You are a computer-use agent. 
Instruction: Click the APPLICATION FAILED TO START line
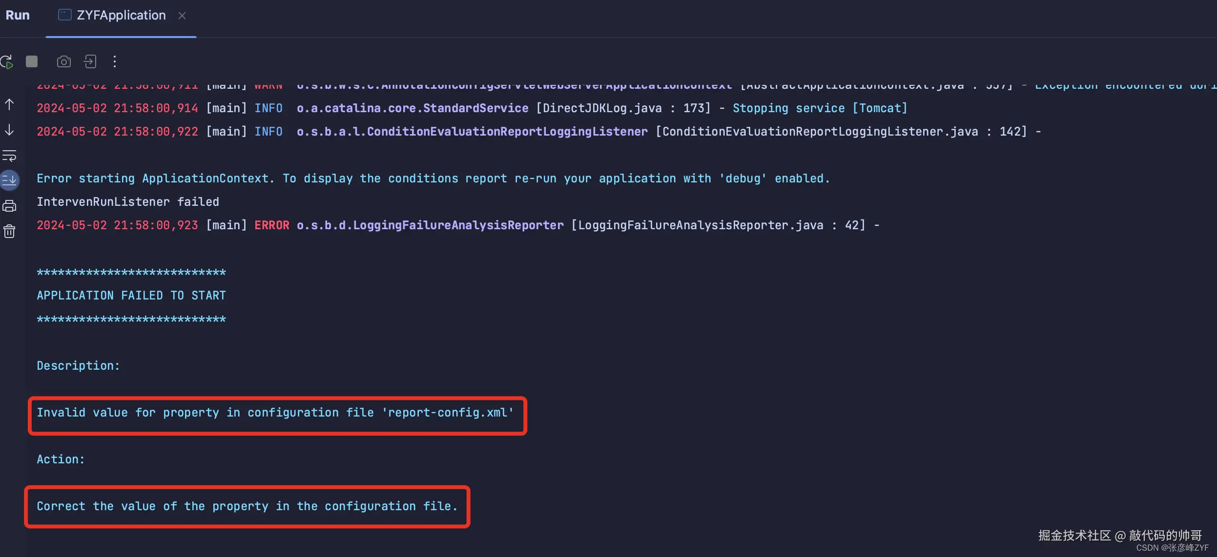131,296
